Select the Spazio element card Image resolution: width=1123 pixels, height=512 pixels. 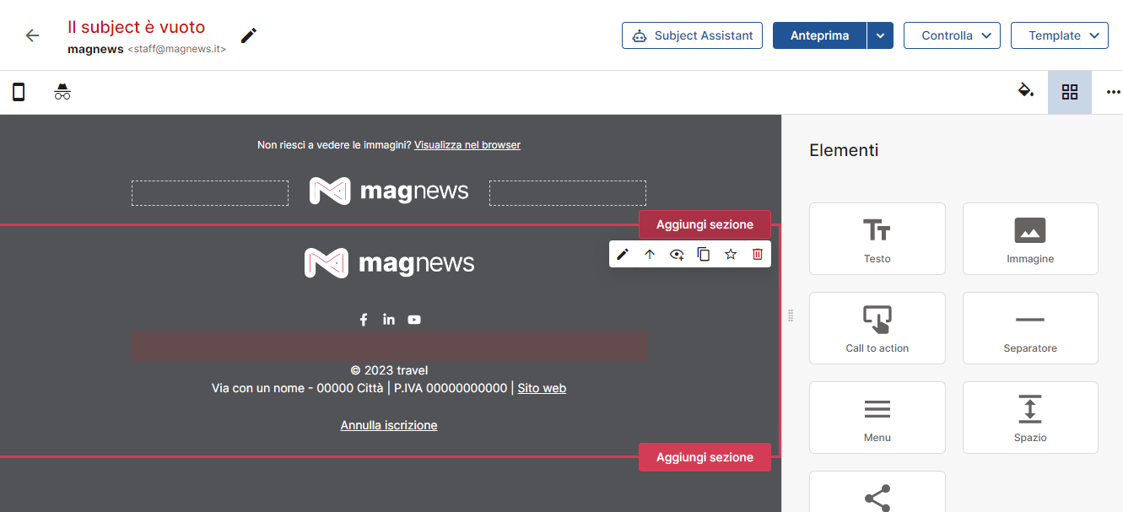[x=1030, y=418]
